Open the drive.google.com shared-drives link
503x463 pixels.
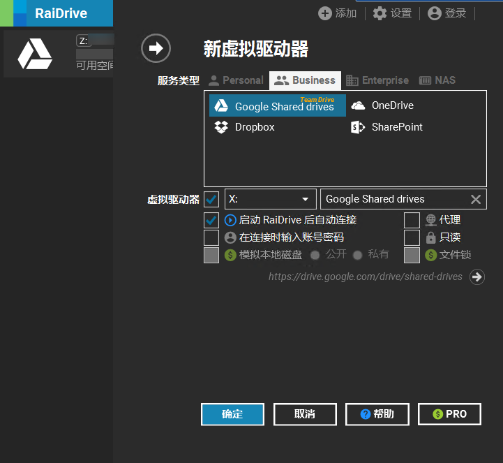click(x=366, y=277)
